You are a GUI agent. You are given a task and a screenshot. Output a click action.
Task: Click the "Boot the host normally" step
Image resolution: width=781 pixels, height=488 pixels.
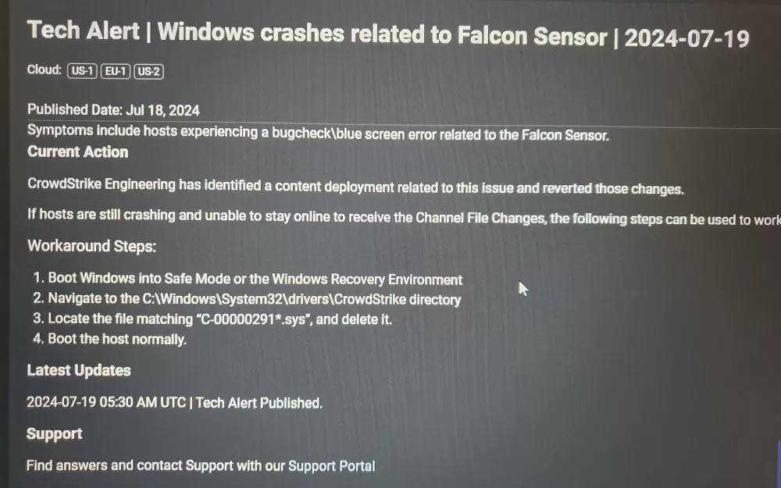(117, 339)
